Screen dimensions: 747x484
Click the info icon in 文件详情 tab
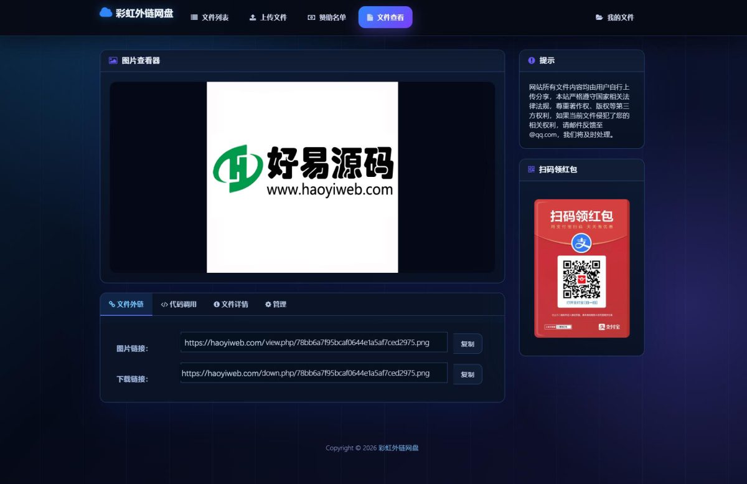click(x=217, y=305)
